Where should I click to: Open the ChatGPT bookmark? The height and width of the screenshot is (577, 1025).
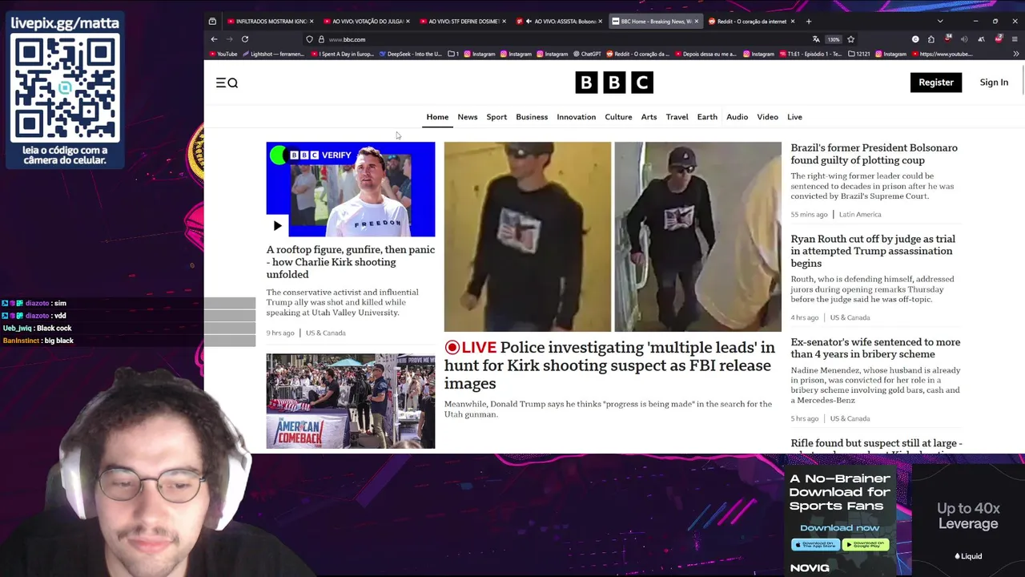[587, 54]
